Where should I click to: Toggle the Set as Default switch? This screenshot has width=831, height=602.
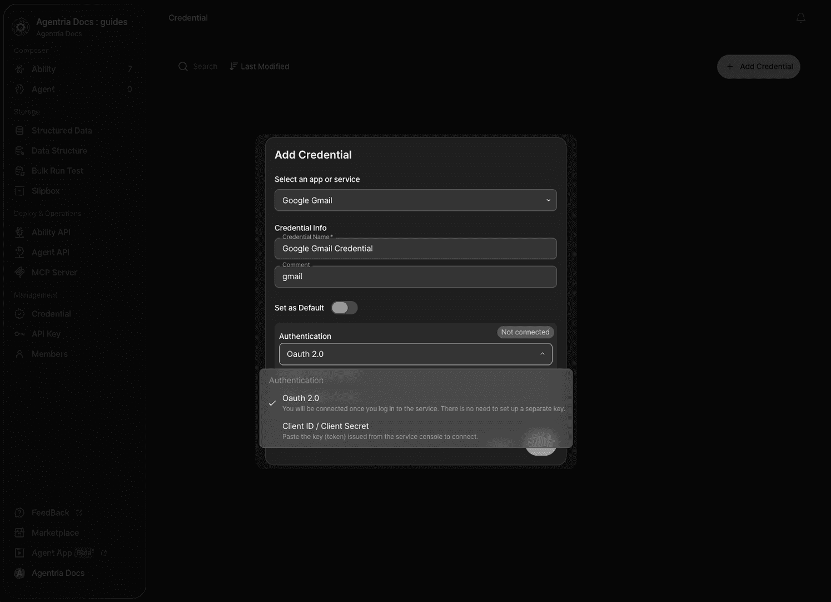(x=344, y=308)
